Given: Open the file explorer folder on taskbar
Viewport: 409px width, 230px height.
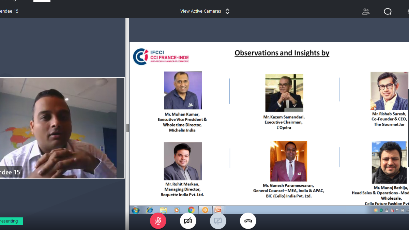Looking at the screenshot, I should tap(163, 210).
